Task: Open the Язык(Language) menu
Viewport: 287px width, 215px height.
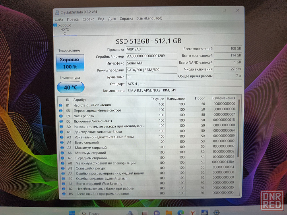Action: tap(150, 18)
